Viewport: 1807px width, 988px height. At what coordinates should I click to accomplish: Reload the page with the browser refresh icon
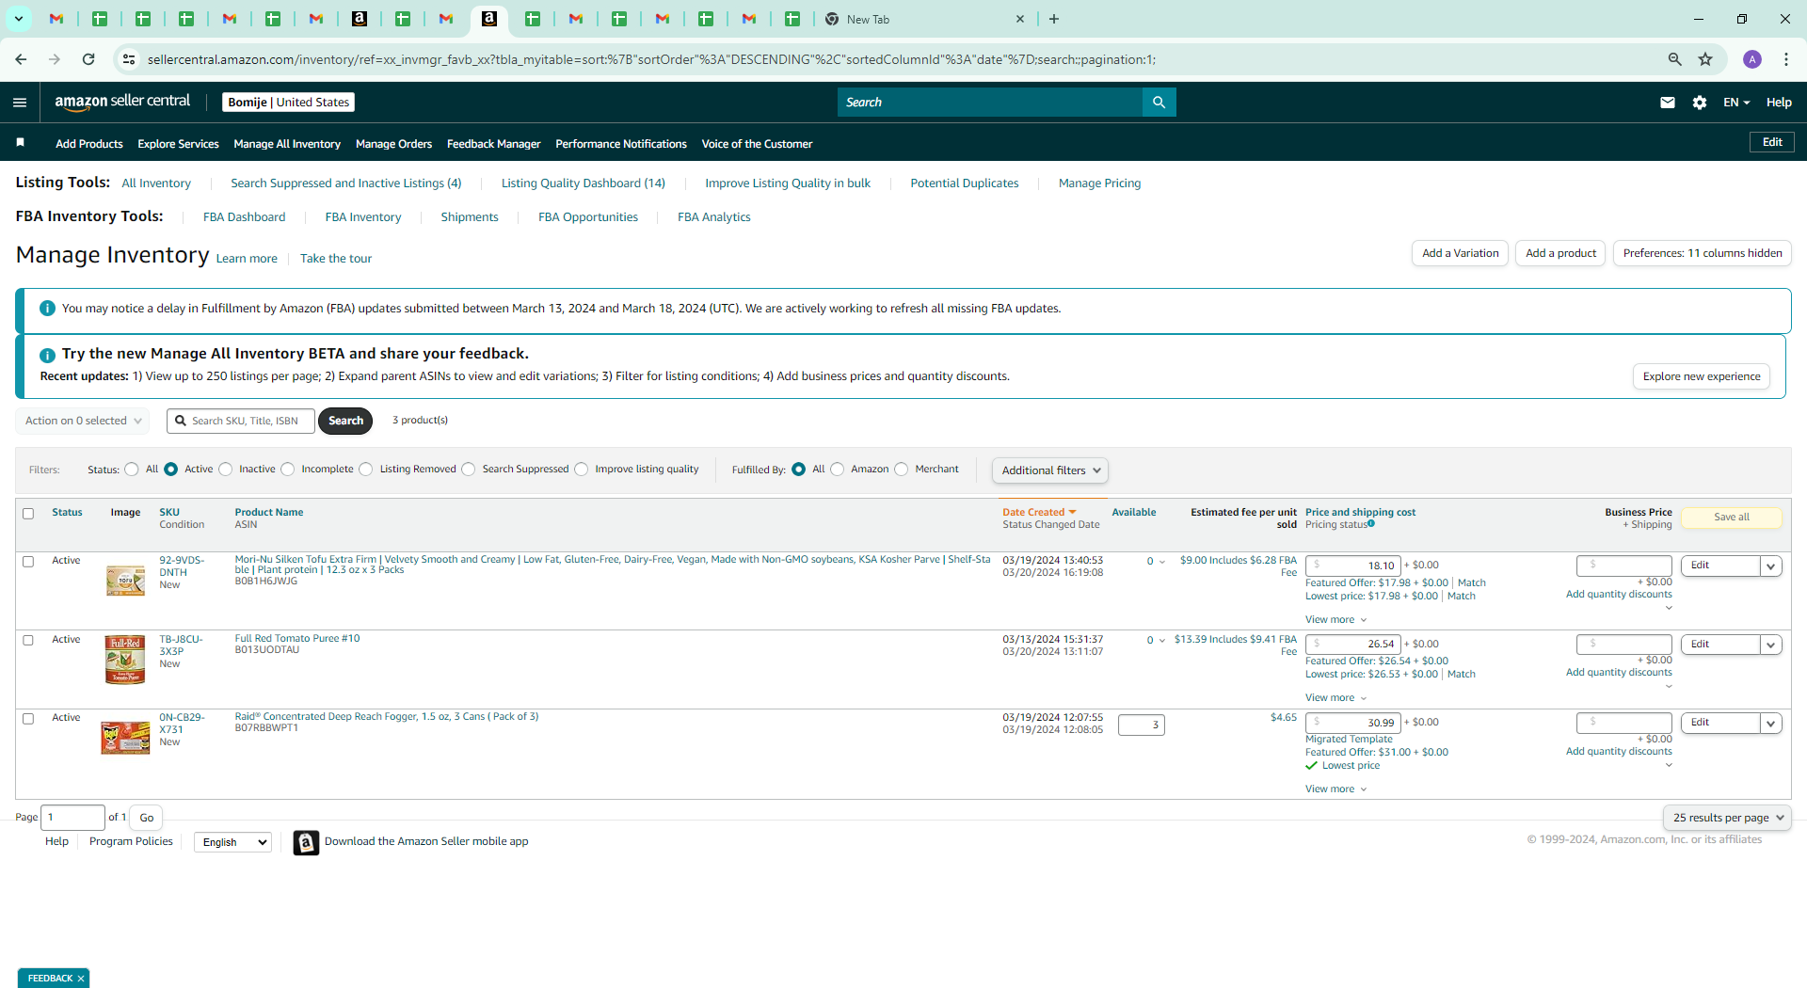click(x=88, y=59)
